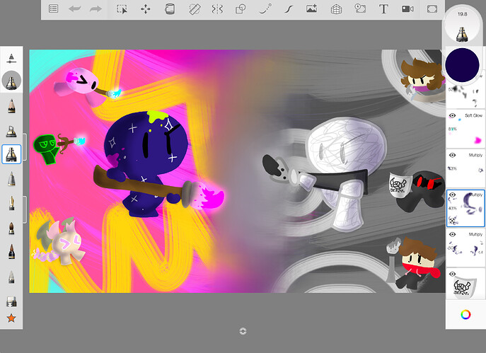Choose the Selection tool

(x=122, y=9)
